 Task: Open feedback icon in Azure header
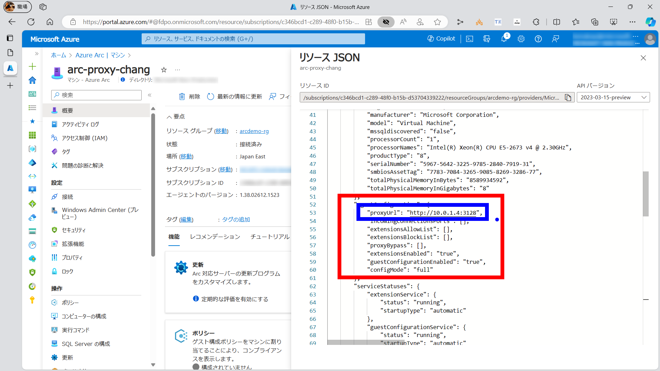pos(555,39)
